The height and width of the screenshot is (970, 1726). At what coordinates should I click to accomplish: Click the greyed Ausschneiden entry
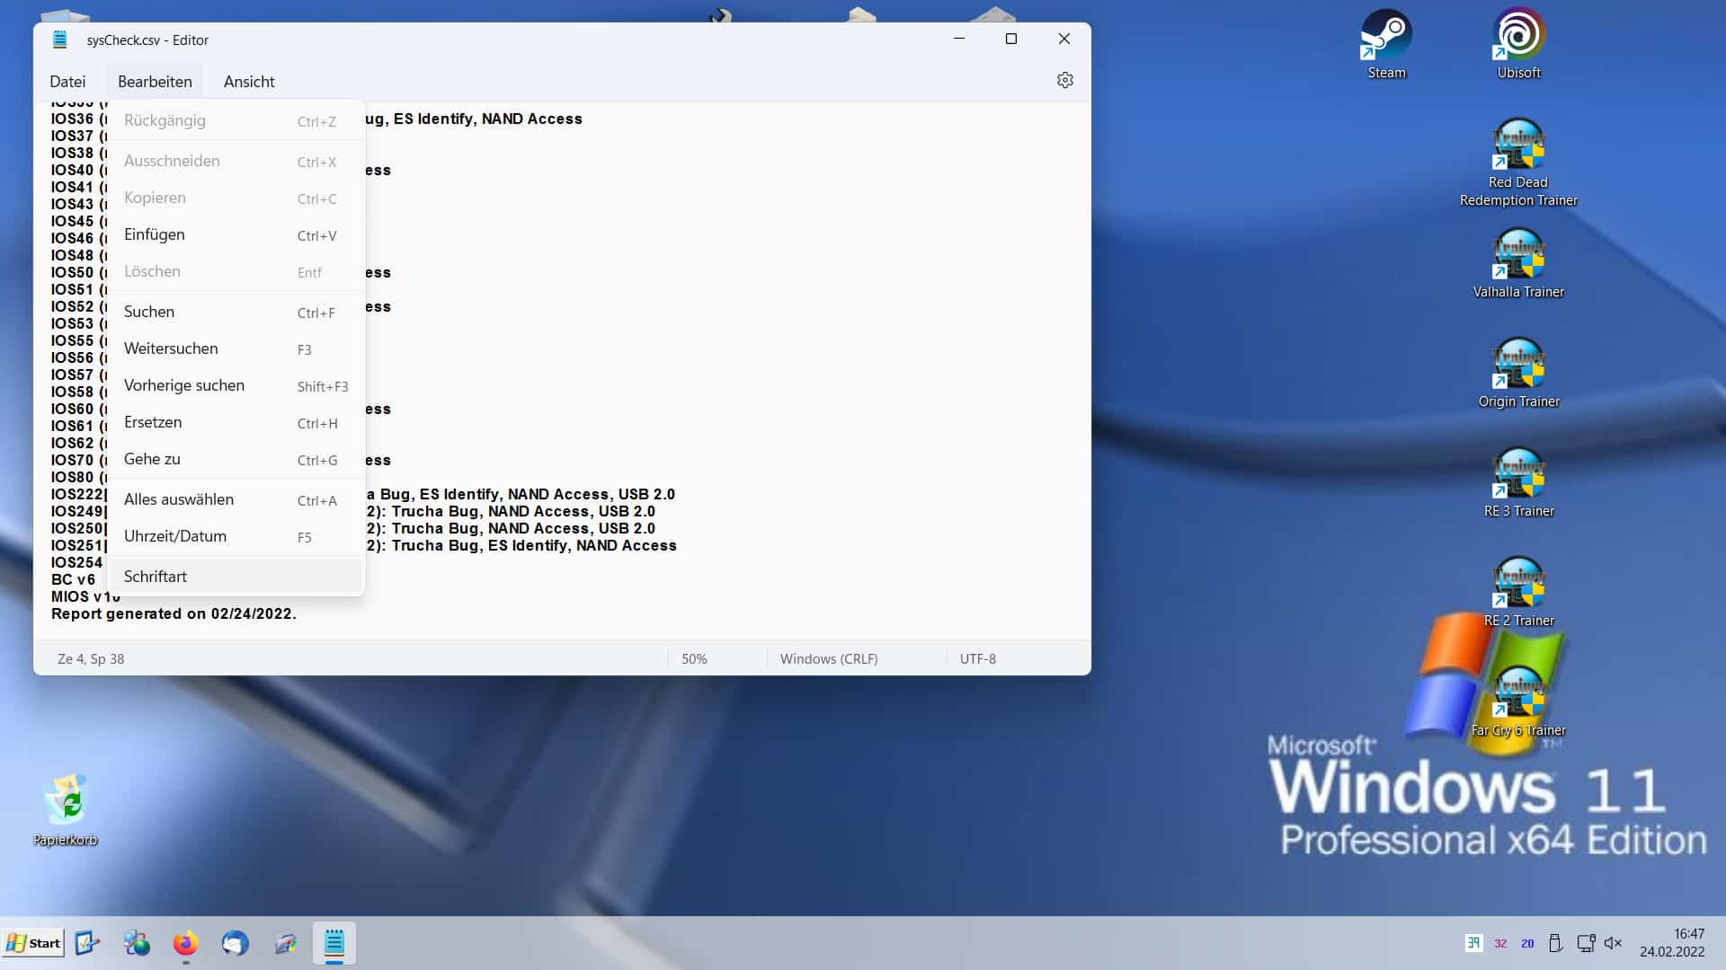tap(236, 161)
